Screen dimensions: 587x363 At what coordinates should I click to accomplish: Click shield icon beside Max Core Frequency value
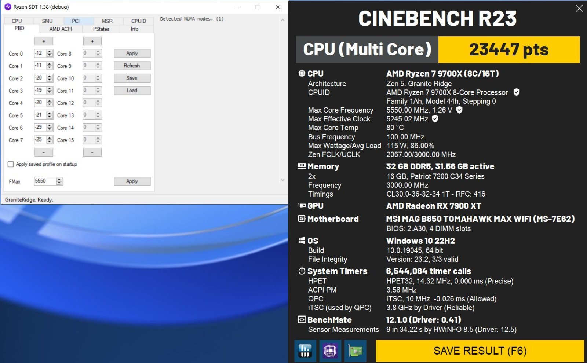click(459, 110)
